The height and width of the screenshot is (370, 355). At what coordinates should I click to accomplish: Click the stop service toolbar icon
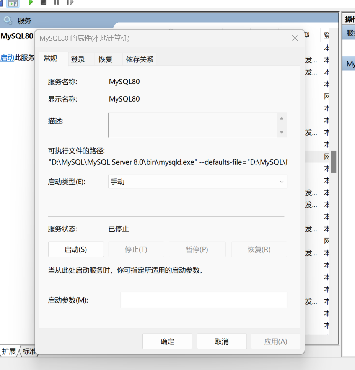[x=43, y=2]
